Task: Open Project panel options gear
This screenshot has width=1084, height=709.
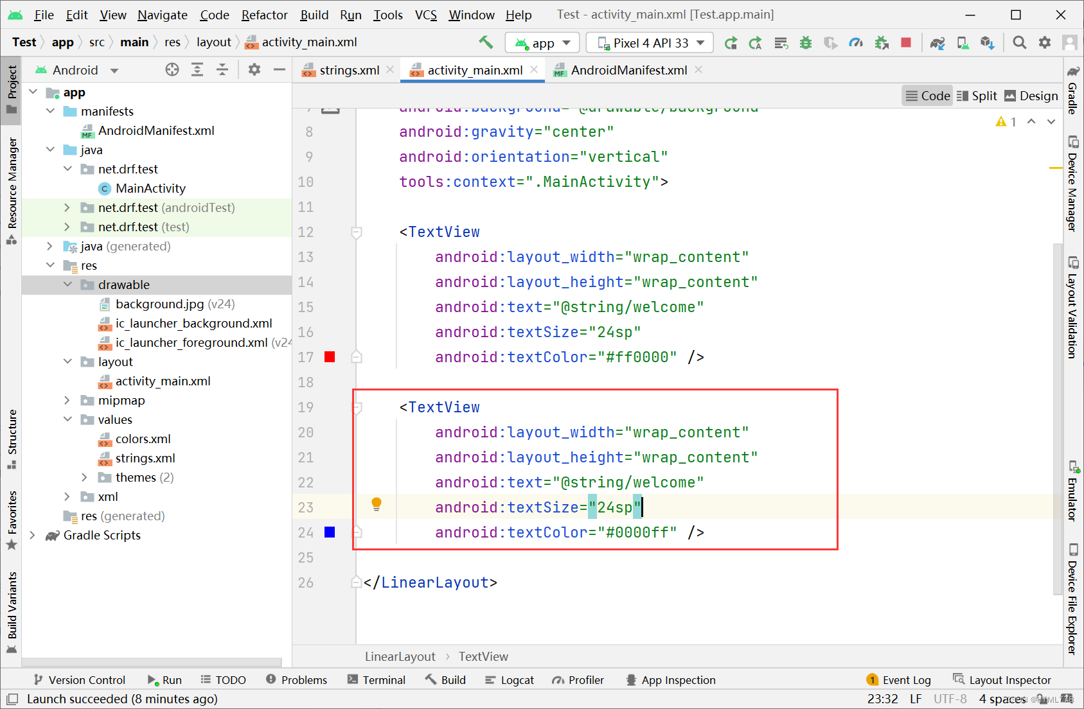Action: 254,69
